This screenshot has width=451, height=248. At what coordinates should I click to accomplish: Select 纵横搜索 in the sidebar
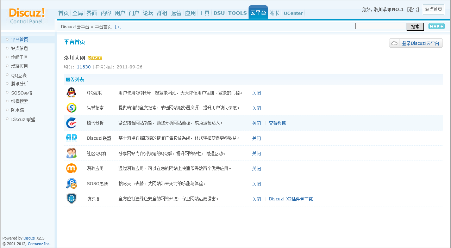tap(19, 101)
